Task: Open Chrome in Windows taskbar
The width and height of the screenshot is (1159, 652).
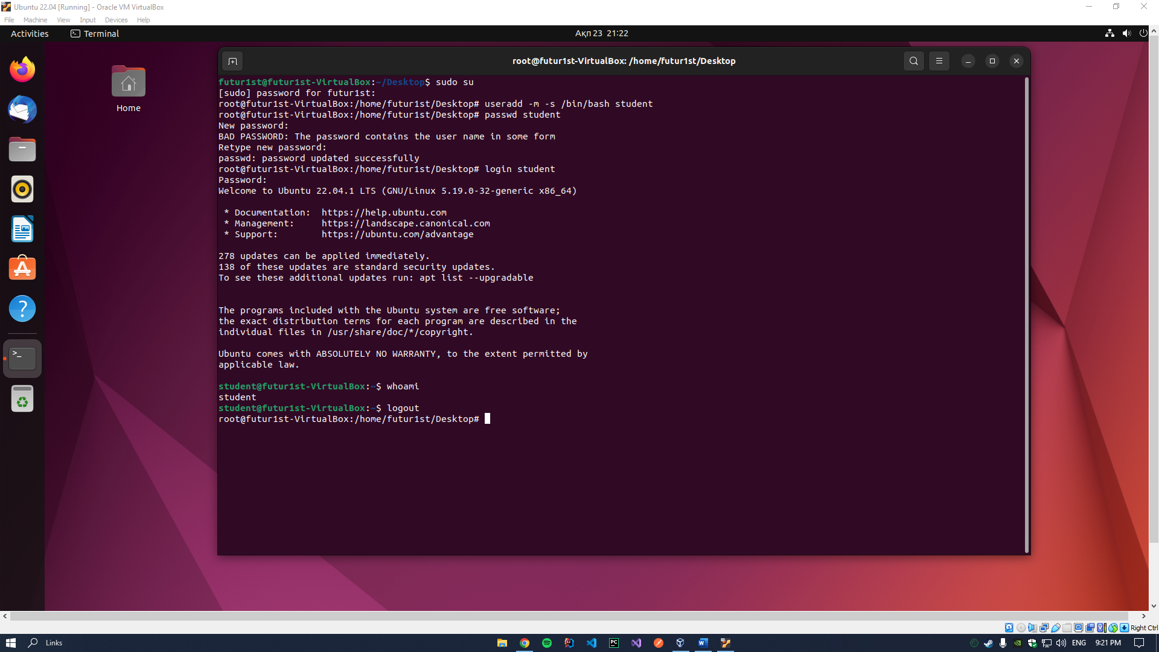Action: [x=525, y=643]
